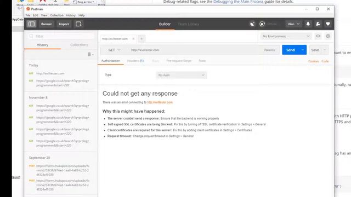The image size is (351, 197).
Task: Open the History menu
Action: [71, 15]
